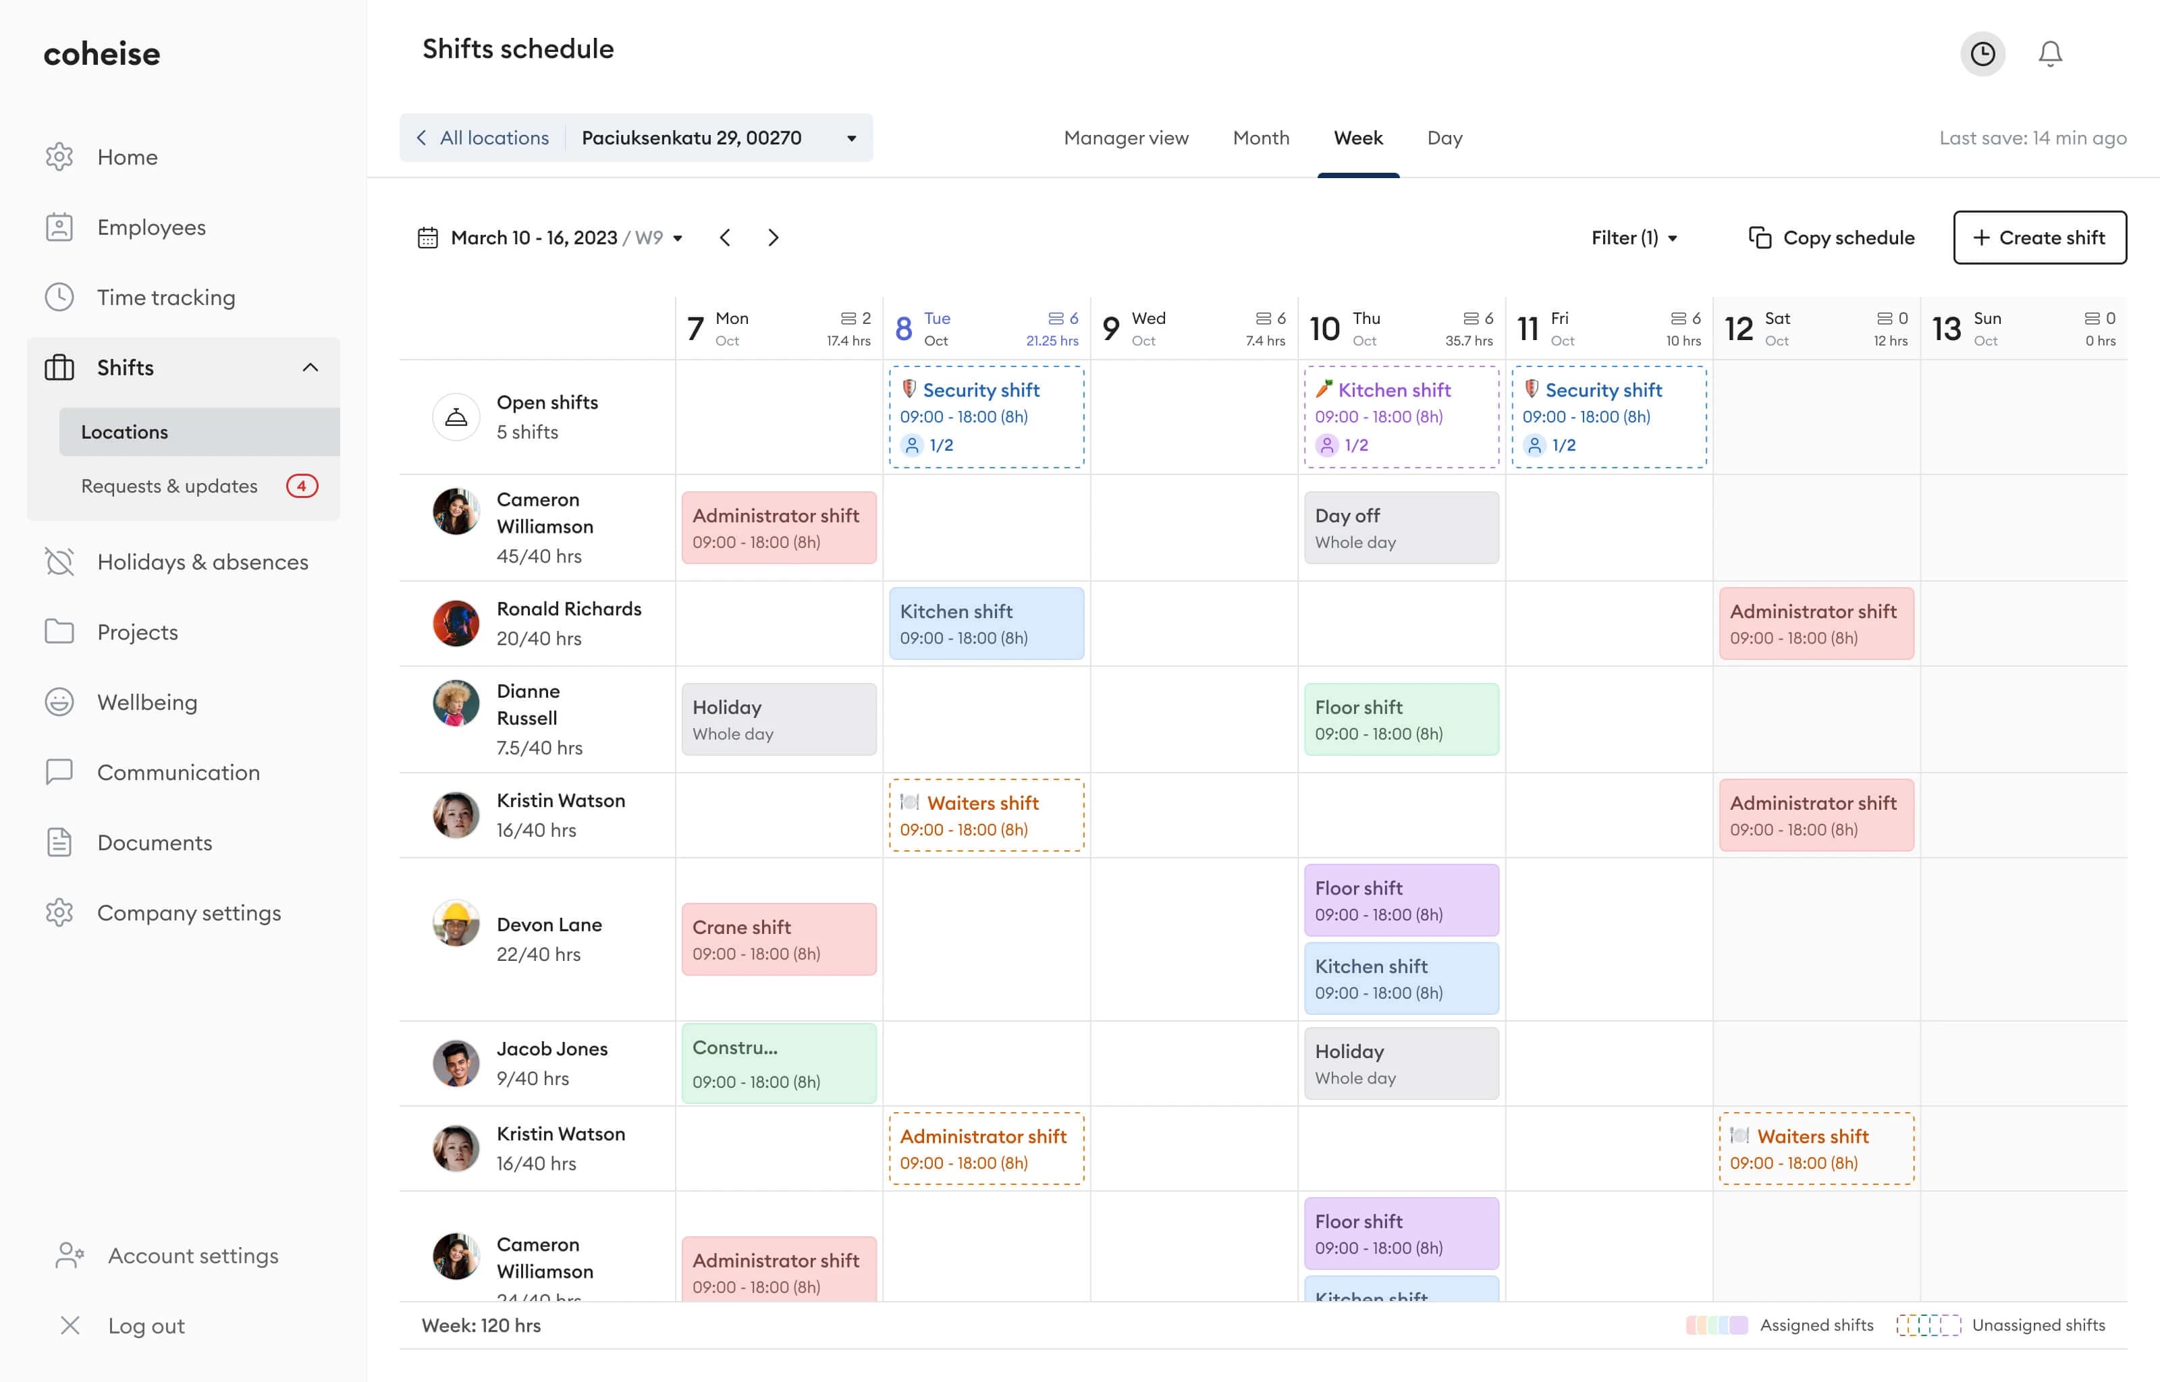Open Dianne Russell's Monday Holiday card
The image size is (2160, 1382).
click(779, 719)
